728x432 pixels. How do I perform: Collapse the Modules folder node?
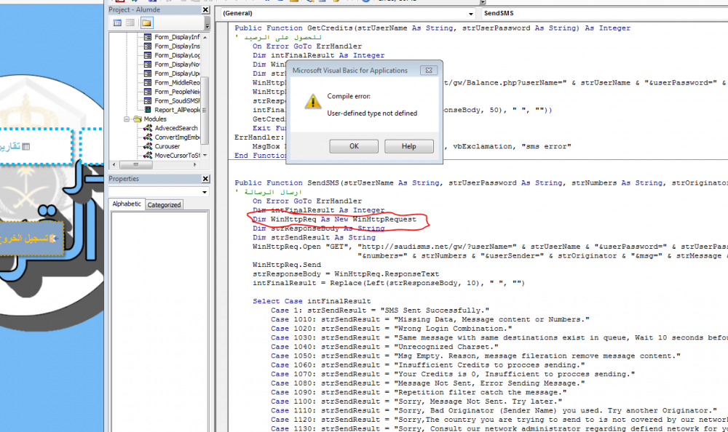tap(127, 119)
